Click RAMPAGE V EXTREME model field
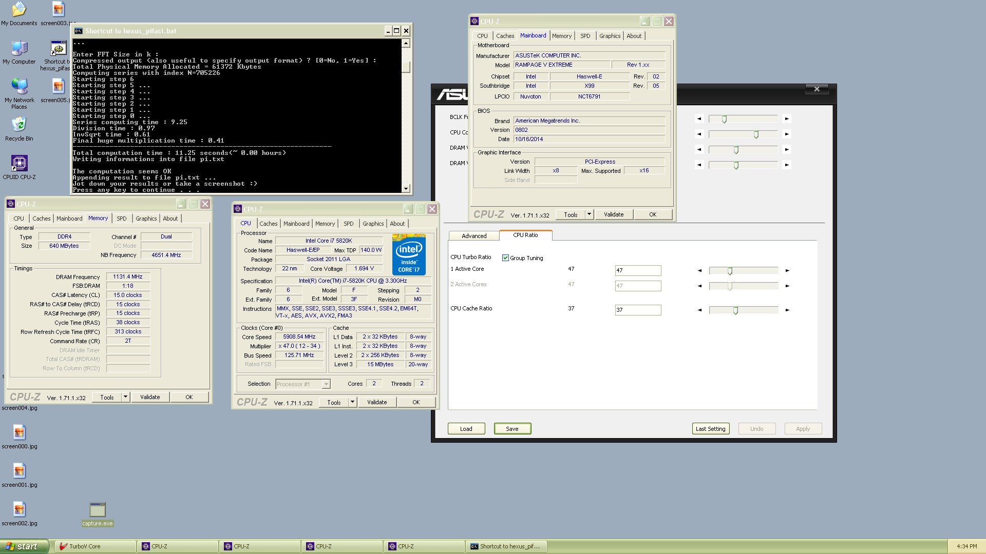Image resolution: width=986 pixels, height=554 pixels. click(x=561, y=65)
